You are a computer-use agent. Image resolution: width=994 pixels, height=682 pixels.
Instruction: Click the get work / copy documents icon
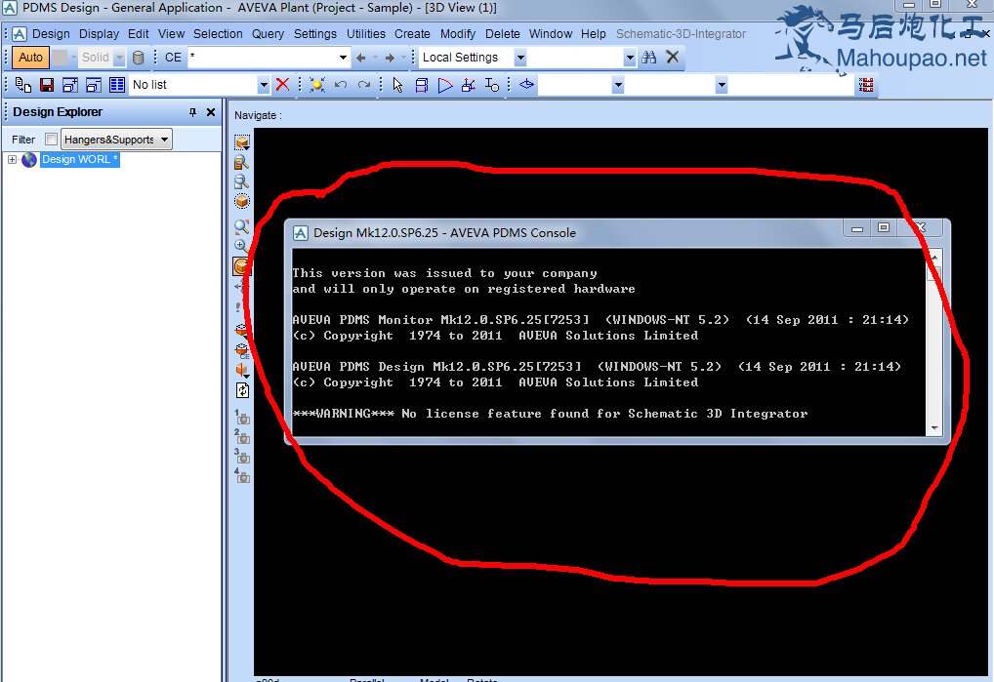22,85
